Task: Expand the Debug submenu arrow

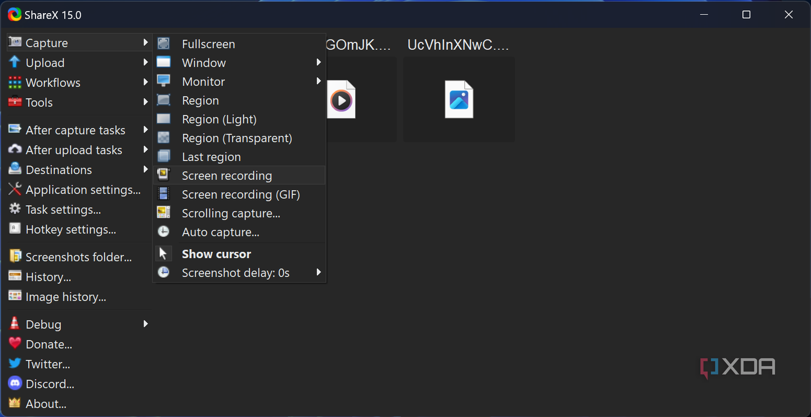Action: 146,324
